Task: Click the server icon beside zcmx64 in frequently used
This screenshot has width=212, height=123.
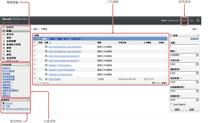Action: 4,103
